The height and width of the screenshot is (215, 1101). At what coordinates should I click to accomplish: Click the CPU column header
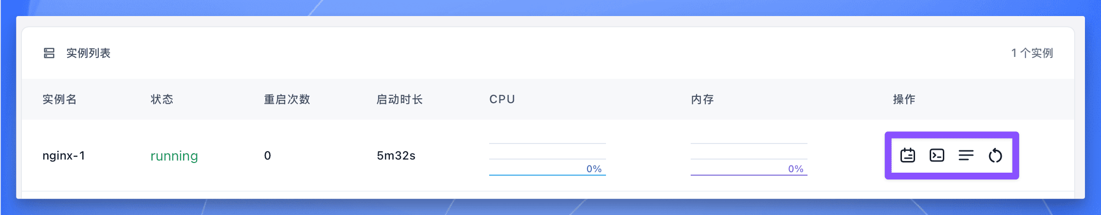(x=502, y=99)
